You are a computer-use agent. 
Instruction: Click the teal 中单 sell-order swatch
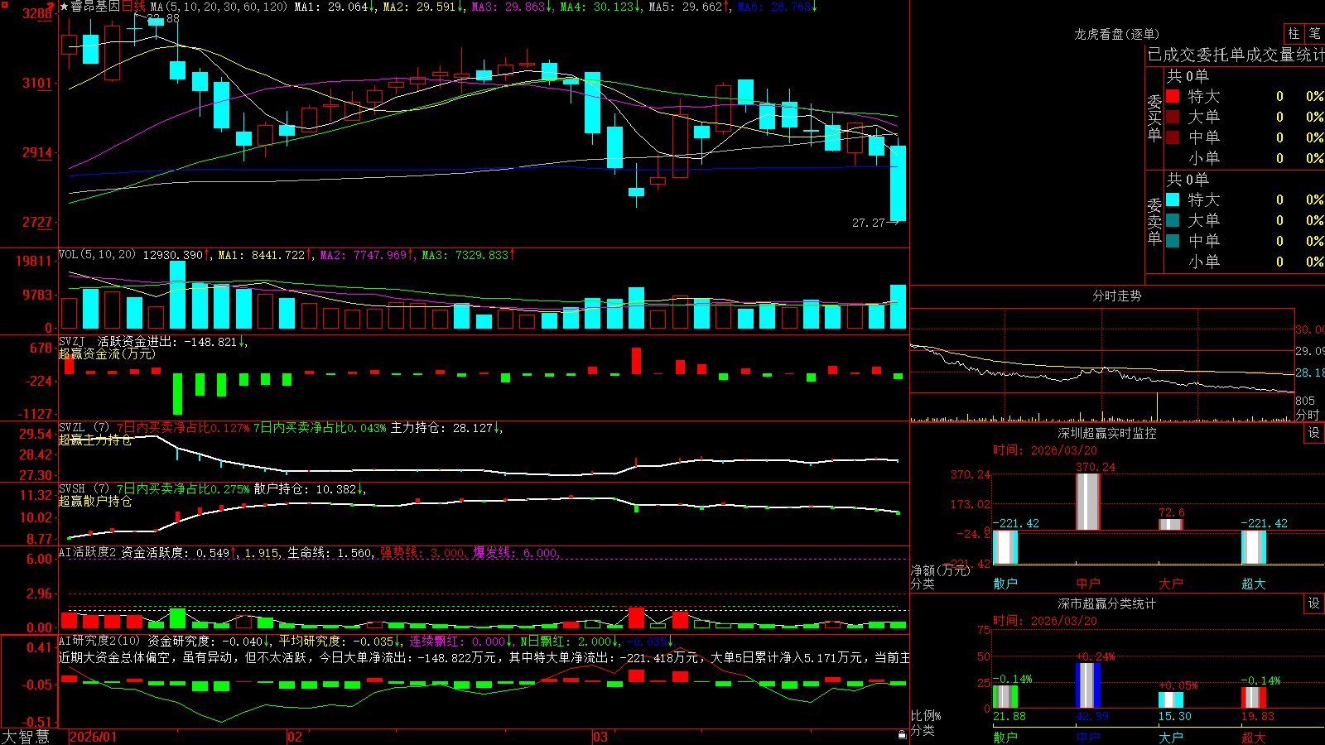point(1173,241)
